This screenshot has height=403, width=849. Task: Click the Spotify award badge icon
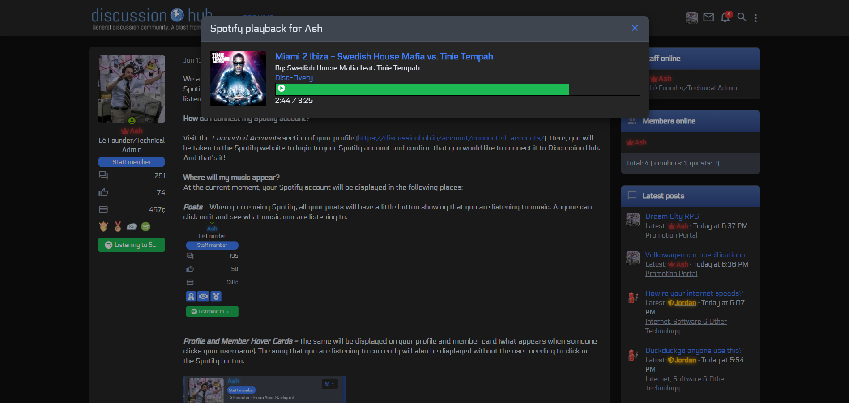point(146,227)
